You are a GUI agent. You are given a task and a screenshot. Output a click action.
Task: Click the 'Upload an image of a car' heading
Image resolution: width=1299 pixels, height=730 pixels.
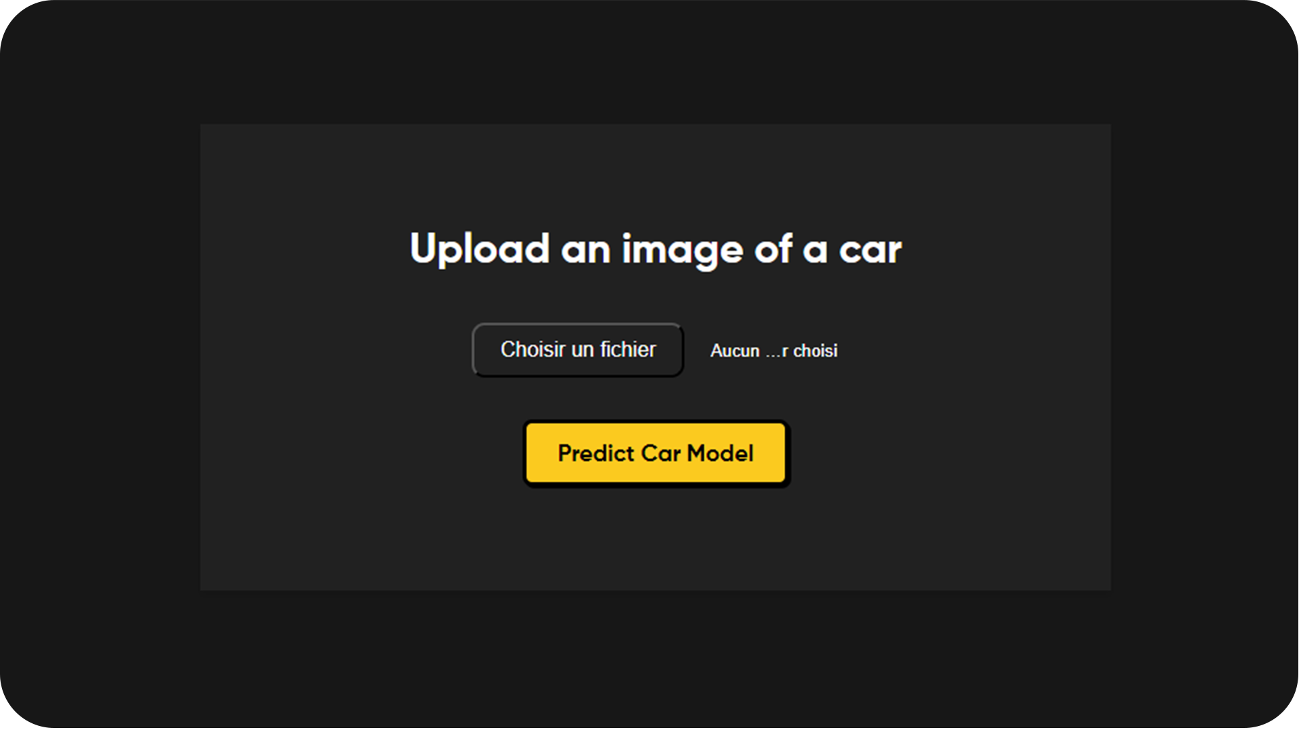(655, 249)
